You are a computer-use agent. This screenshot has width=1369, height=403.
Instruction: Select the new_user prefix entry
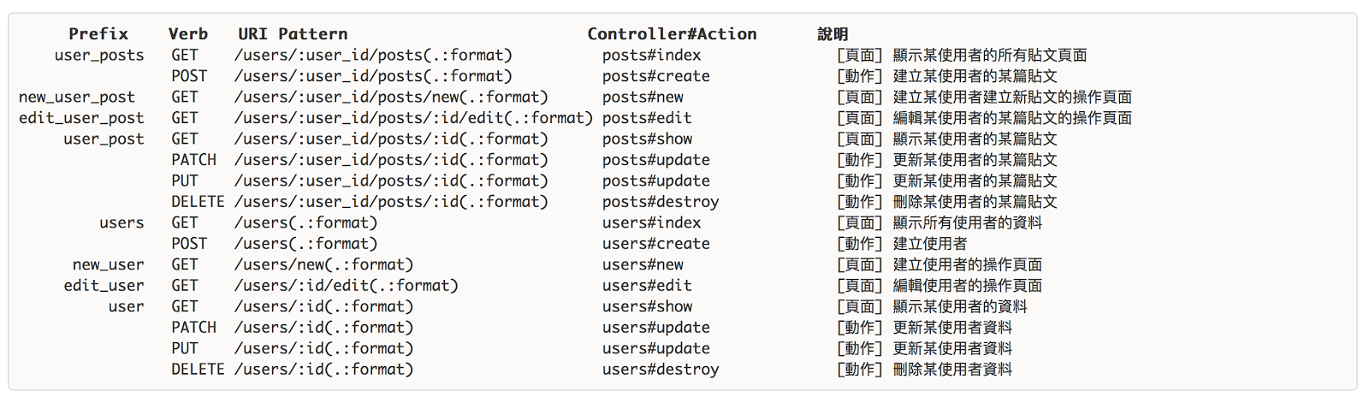[x=108, y=265]
